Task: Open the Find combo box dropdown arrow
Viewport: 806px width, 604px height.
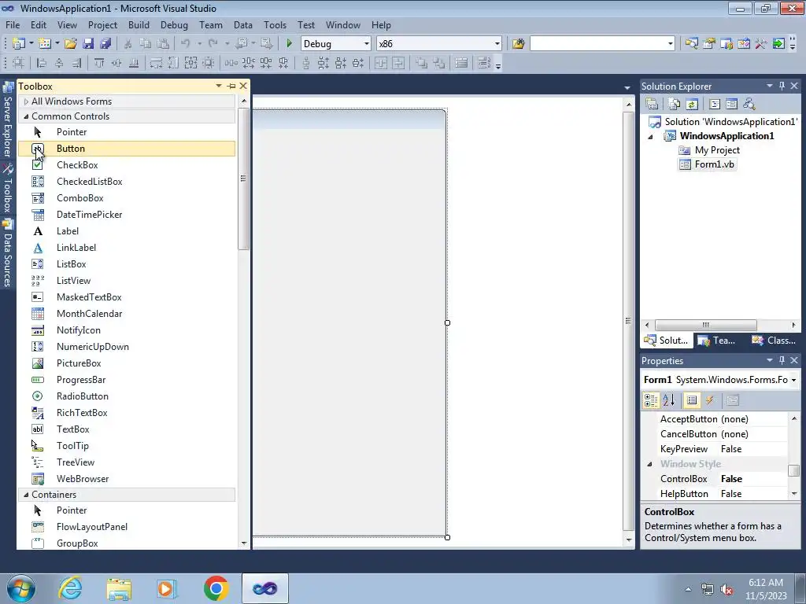Action: tap(671, 44)
